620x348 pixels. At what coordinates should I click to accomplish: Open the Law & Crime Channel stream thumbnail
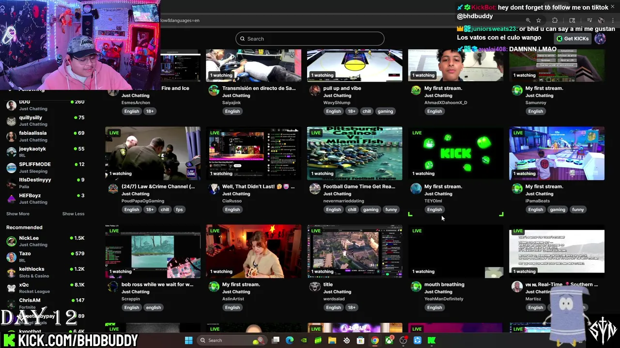(x=153, y=153)
